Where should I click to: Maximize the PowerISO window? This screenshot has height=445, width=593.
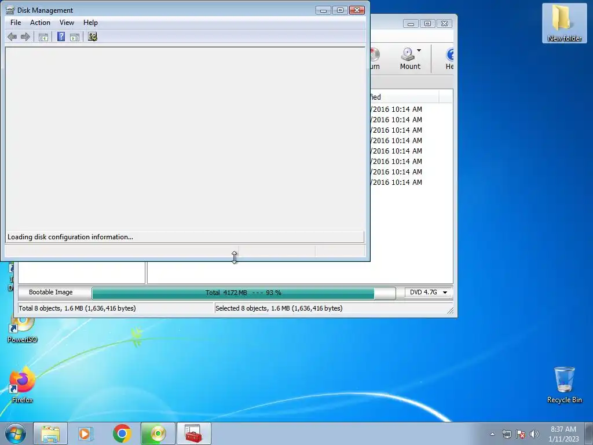point(427,23)
